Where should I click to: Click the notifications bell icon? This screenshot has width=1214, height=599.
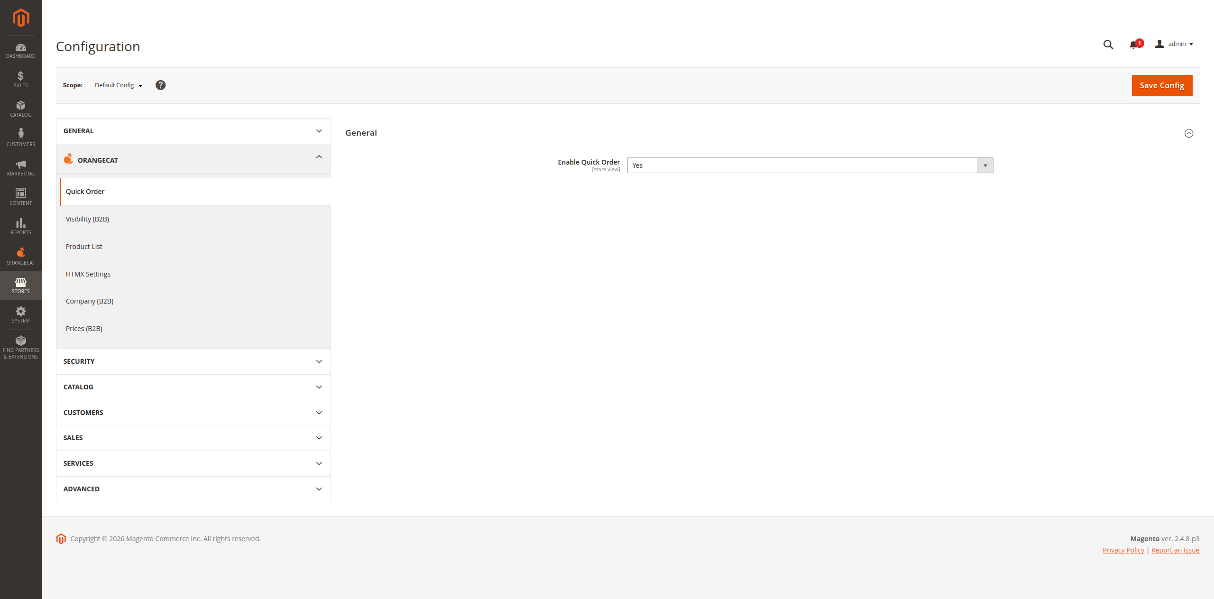tap(1133, 44)
